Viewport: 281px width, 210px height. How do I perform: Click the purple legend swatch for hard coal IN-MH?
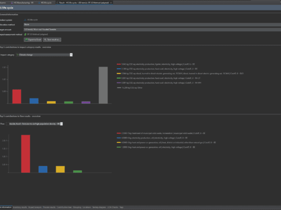tap(118, 83)
